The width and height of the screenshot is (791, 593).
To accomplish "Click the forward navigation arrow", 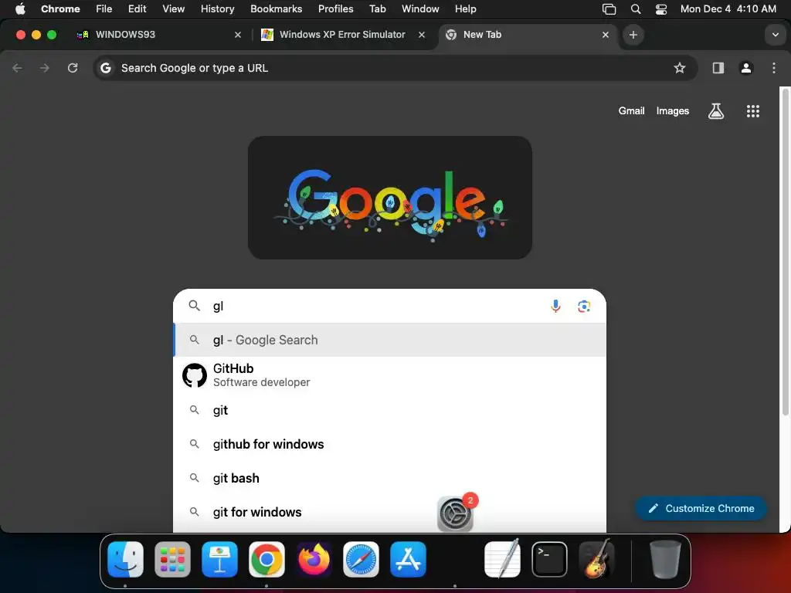I will [45, 68].
